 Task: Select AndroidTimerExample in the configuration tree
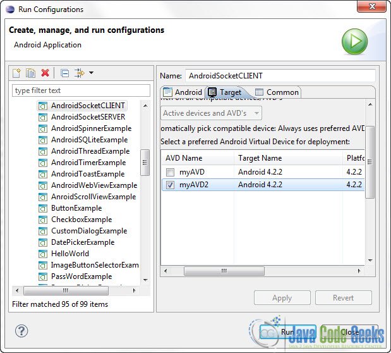point(88,163)
